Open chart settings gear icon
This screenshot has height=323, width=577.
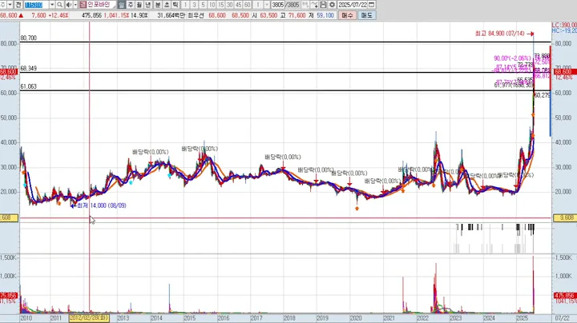click(332, 5)
